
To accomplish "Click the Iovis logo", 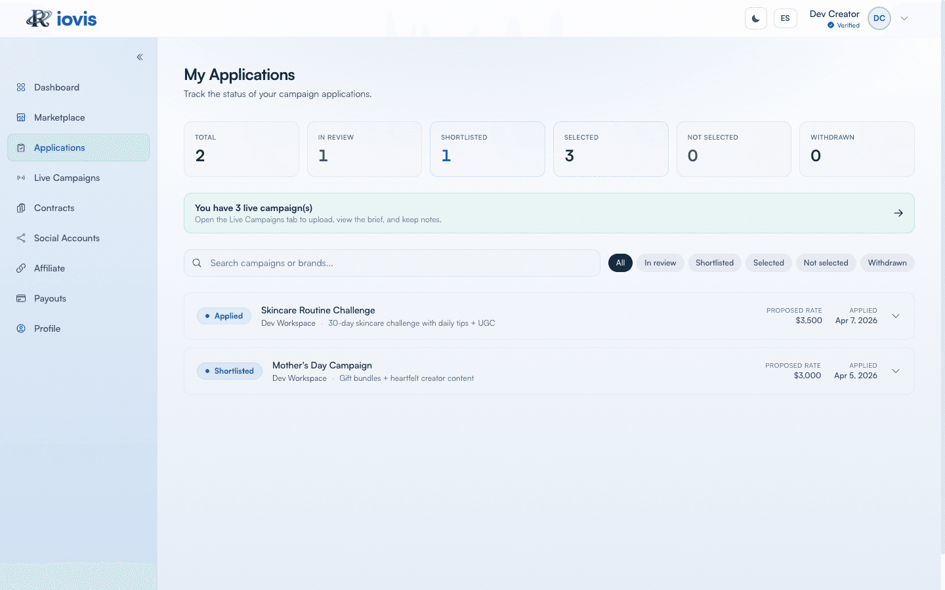I will pyautogui.click(x=62, y=19).
